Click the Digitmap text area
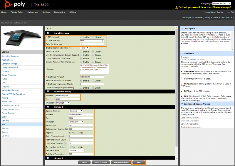 [x=95, y=69]
